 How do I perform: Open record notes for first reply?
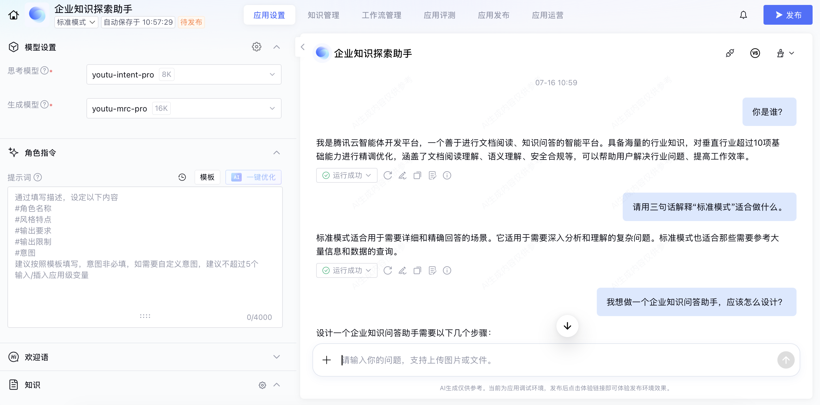coord(432,175)
